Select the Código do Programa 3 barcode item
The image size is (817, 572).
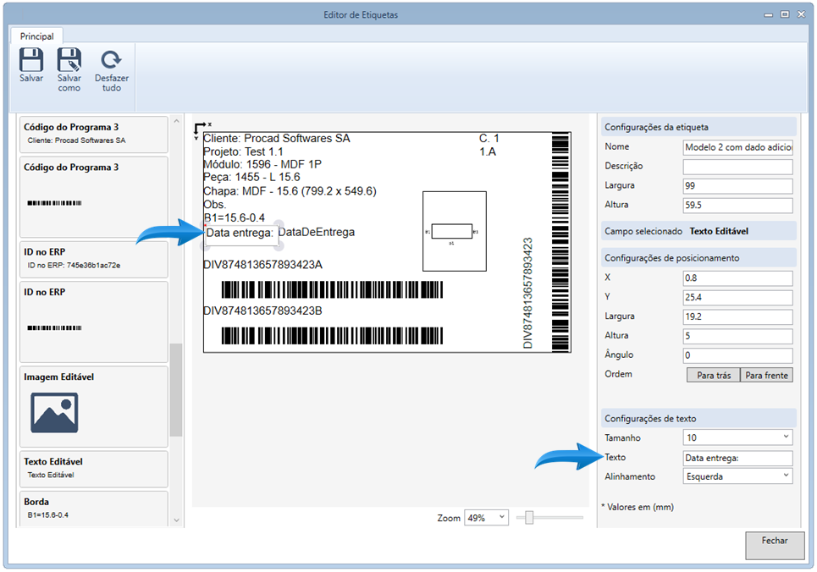93,198
